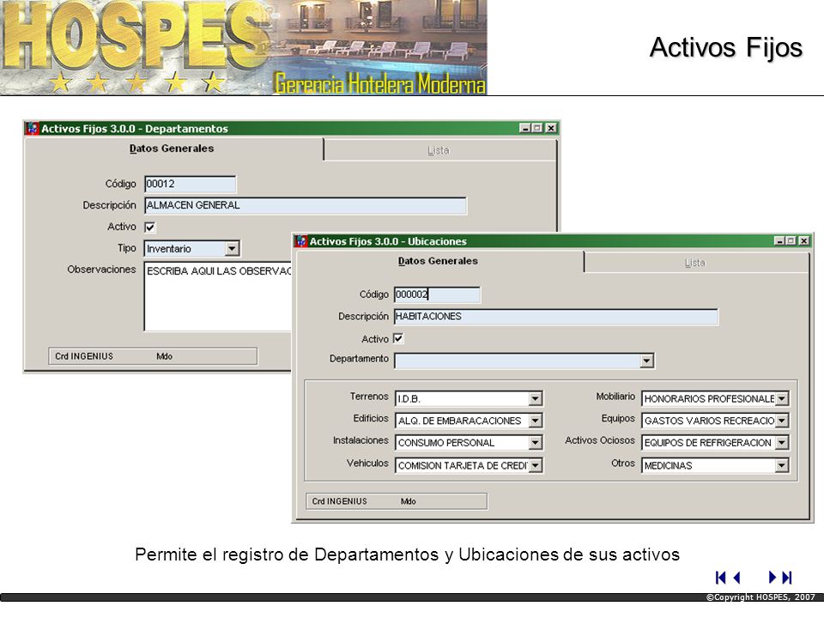The image size is (824, 618).
Task: Expand the Terrenos I.D.B. dropdown
Action: coord(535,399)
